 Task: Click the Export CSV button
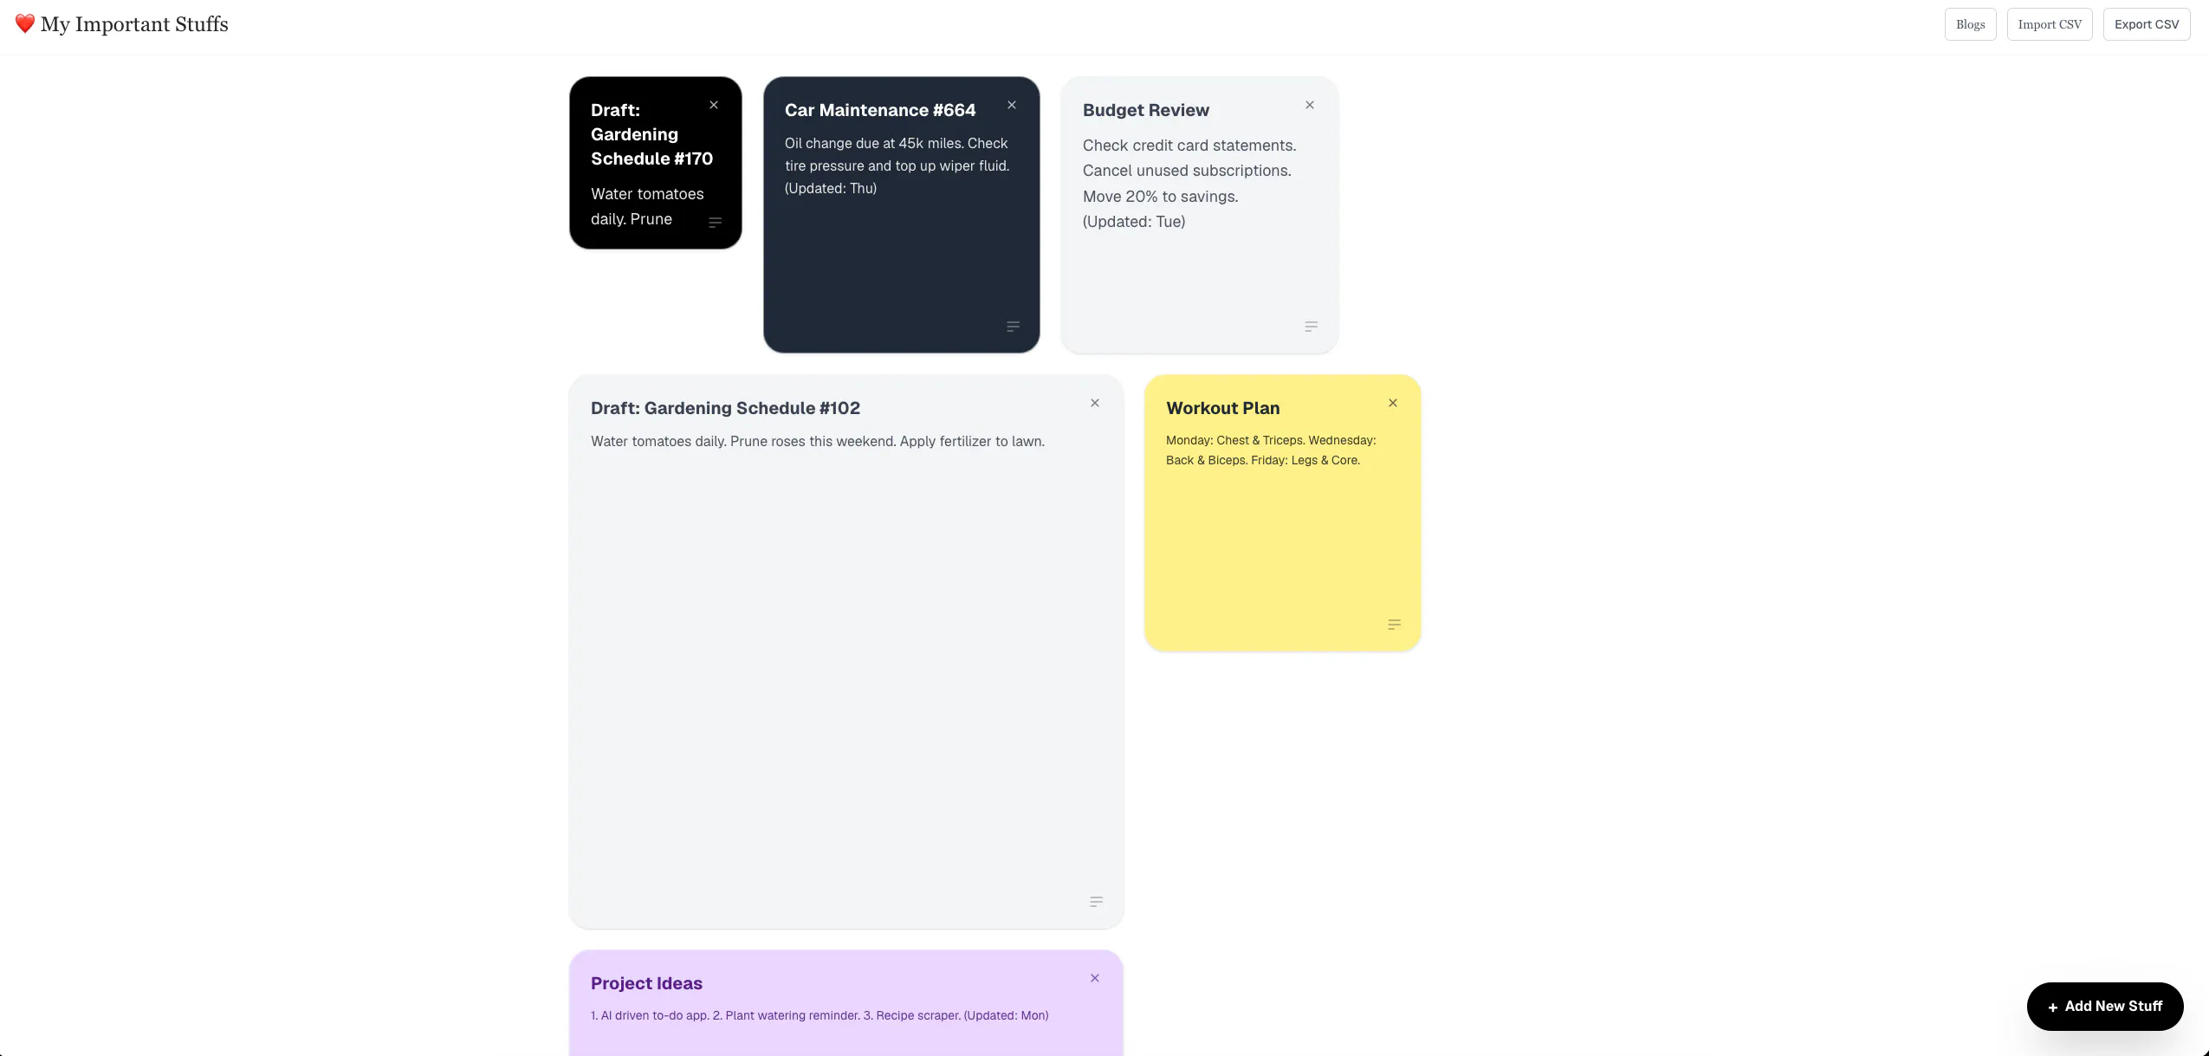point(2147,24)
